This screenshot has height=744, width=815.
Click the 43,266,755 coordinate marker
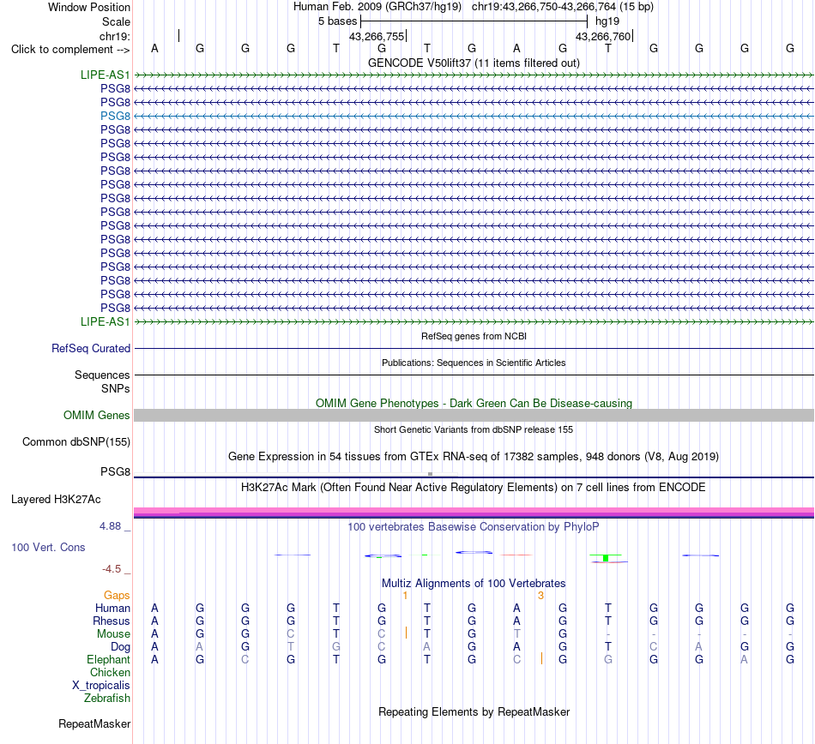click(377, 36)
